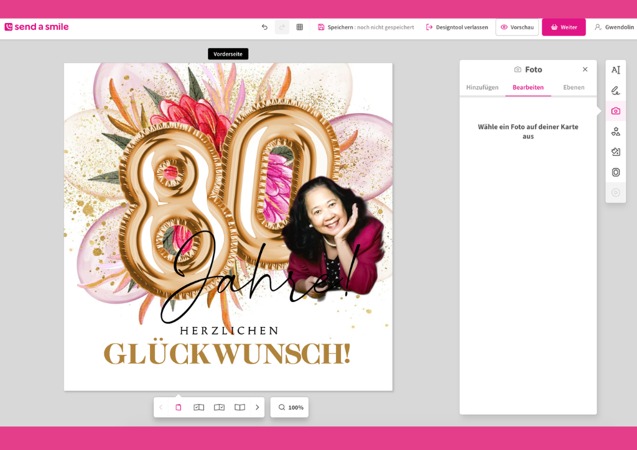This screenshot has width=637, height=450.
Task: Open the grid view icon in the toolbar
Action: (299, 27)
